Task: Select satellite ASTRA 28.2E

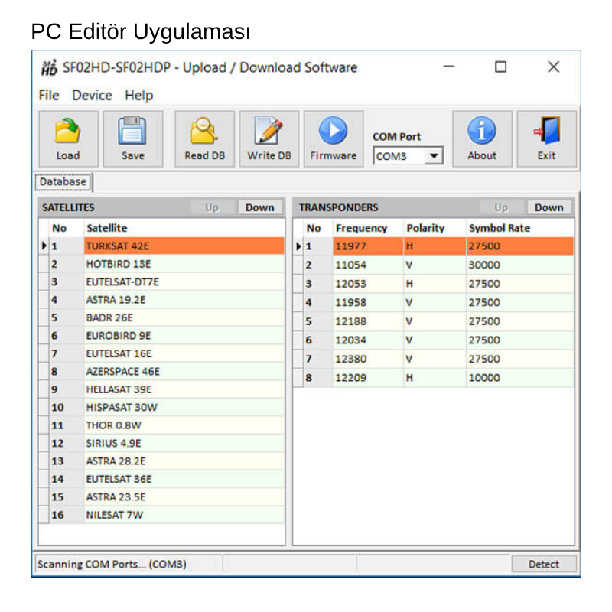Action: pyautogui.click(x=184, y=461)
